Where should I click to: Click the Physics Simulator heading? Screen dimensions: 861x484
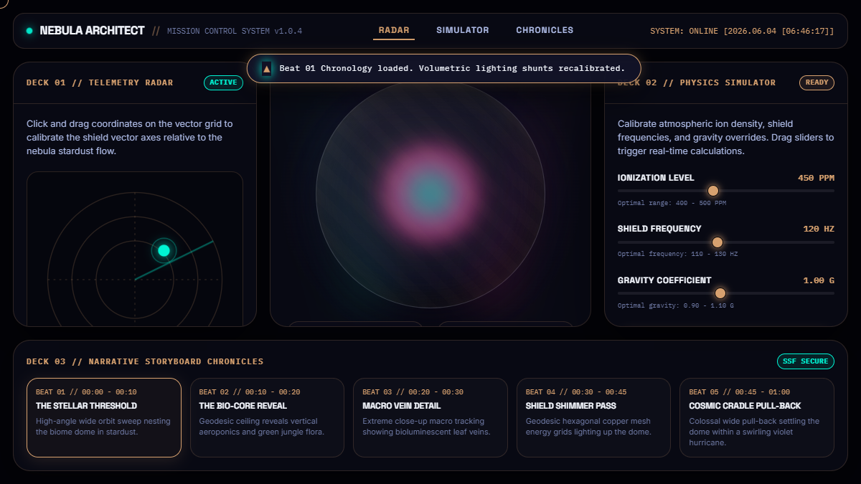[x=696, y=82]
